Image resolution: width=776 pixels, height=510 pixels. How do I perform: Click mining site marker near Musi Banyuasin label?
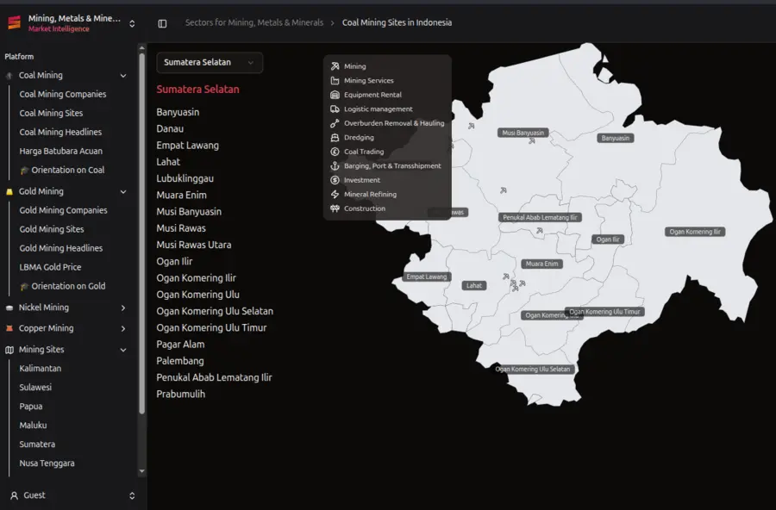point(531,141)
